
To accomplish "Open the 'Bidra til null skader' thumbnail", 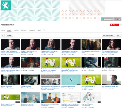I will 11,80.
